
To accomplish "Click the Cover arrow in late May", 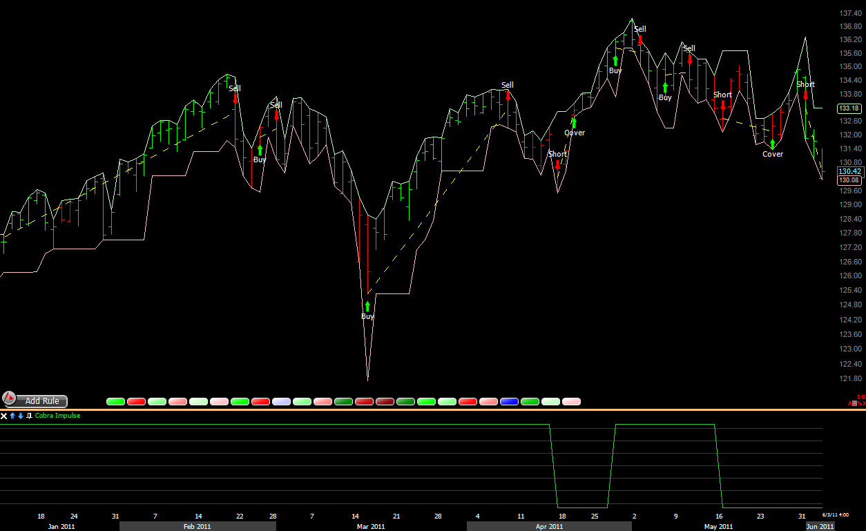I will [x=773, y=144].
